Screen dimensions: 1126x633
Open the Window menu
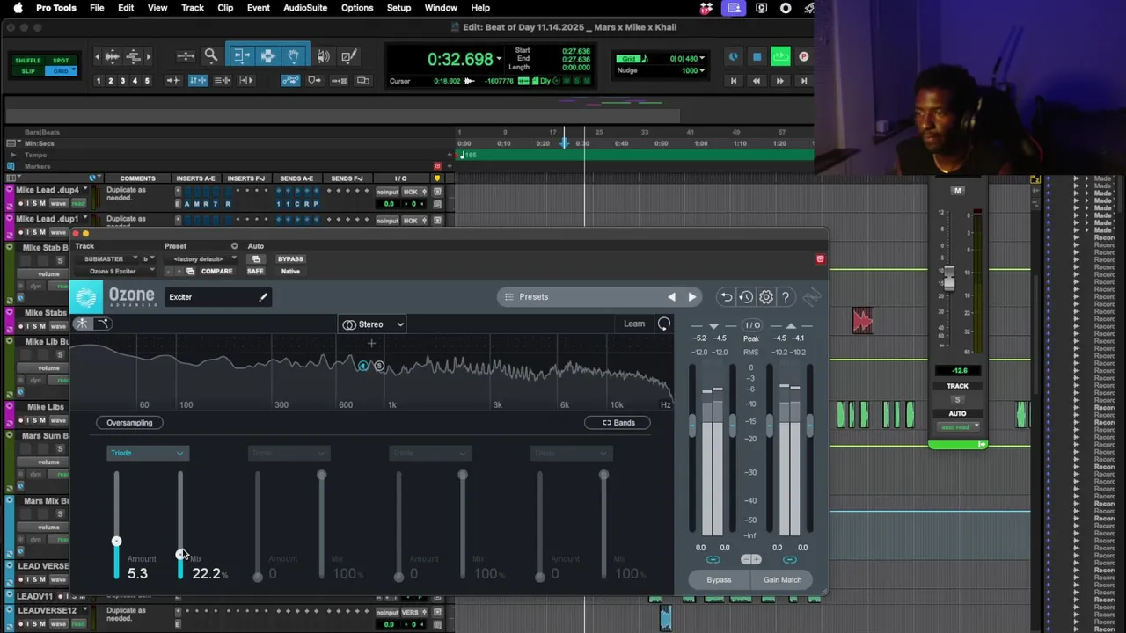click(441, 8)
